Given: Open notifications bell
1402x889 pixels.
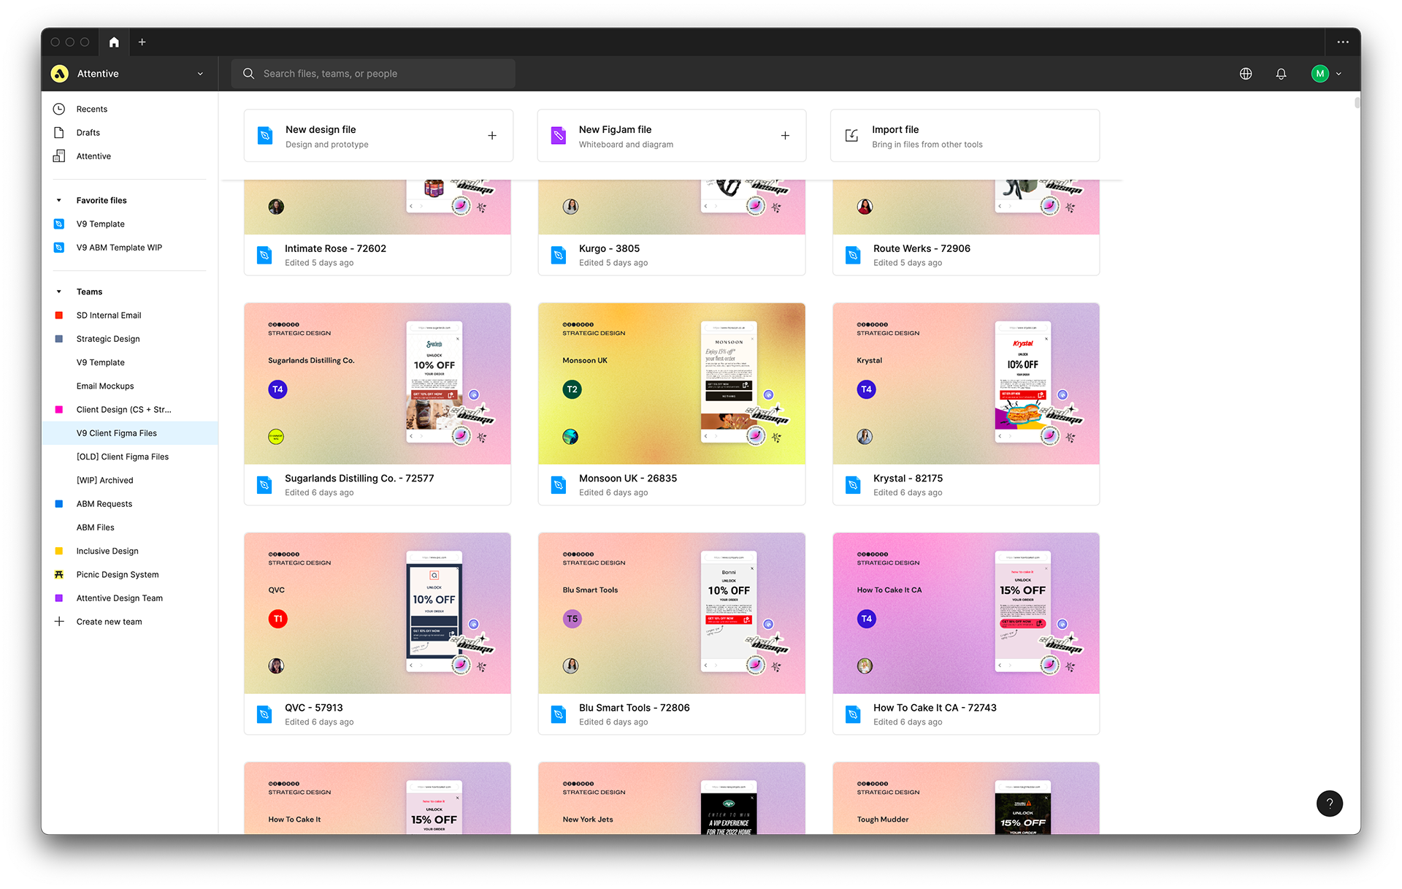Looking at the screenshot, I should (x=1281, y=74).
